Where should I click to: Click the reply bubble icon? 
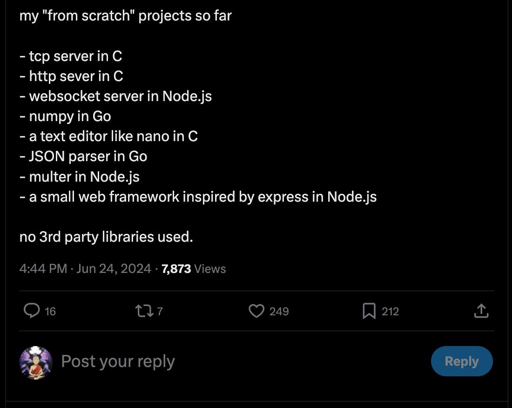click(32, 311)
